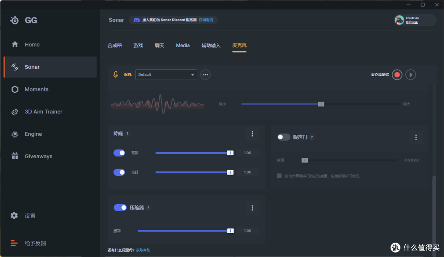Maximize the GG window

click(423, 5)
